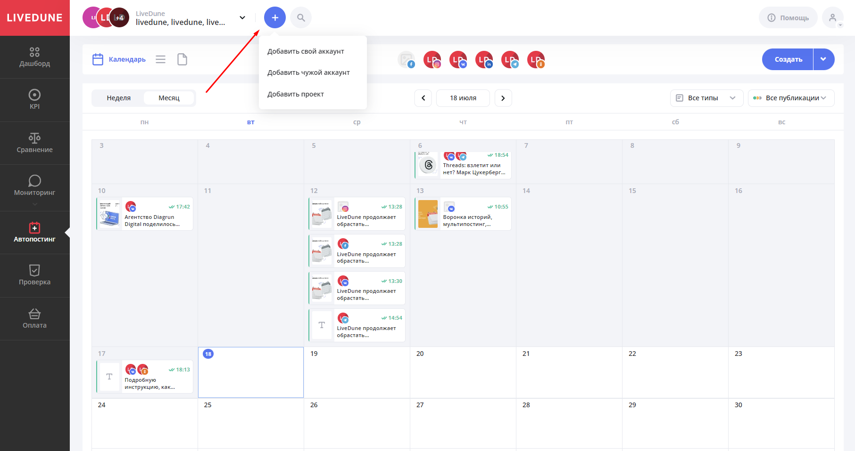Open the drafts document icon
855x451 pixels.
(182, 59)
